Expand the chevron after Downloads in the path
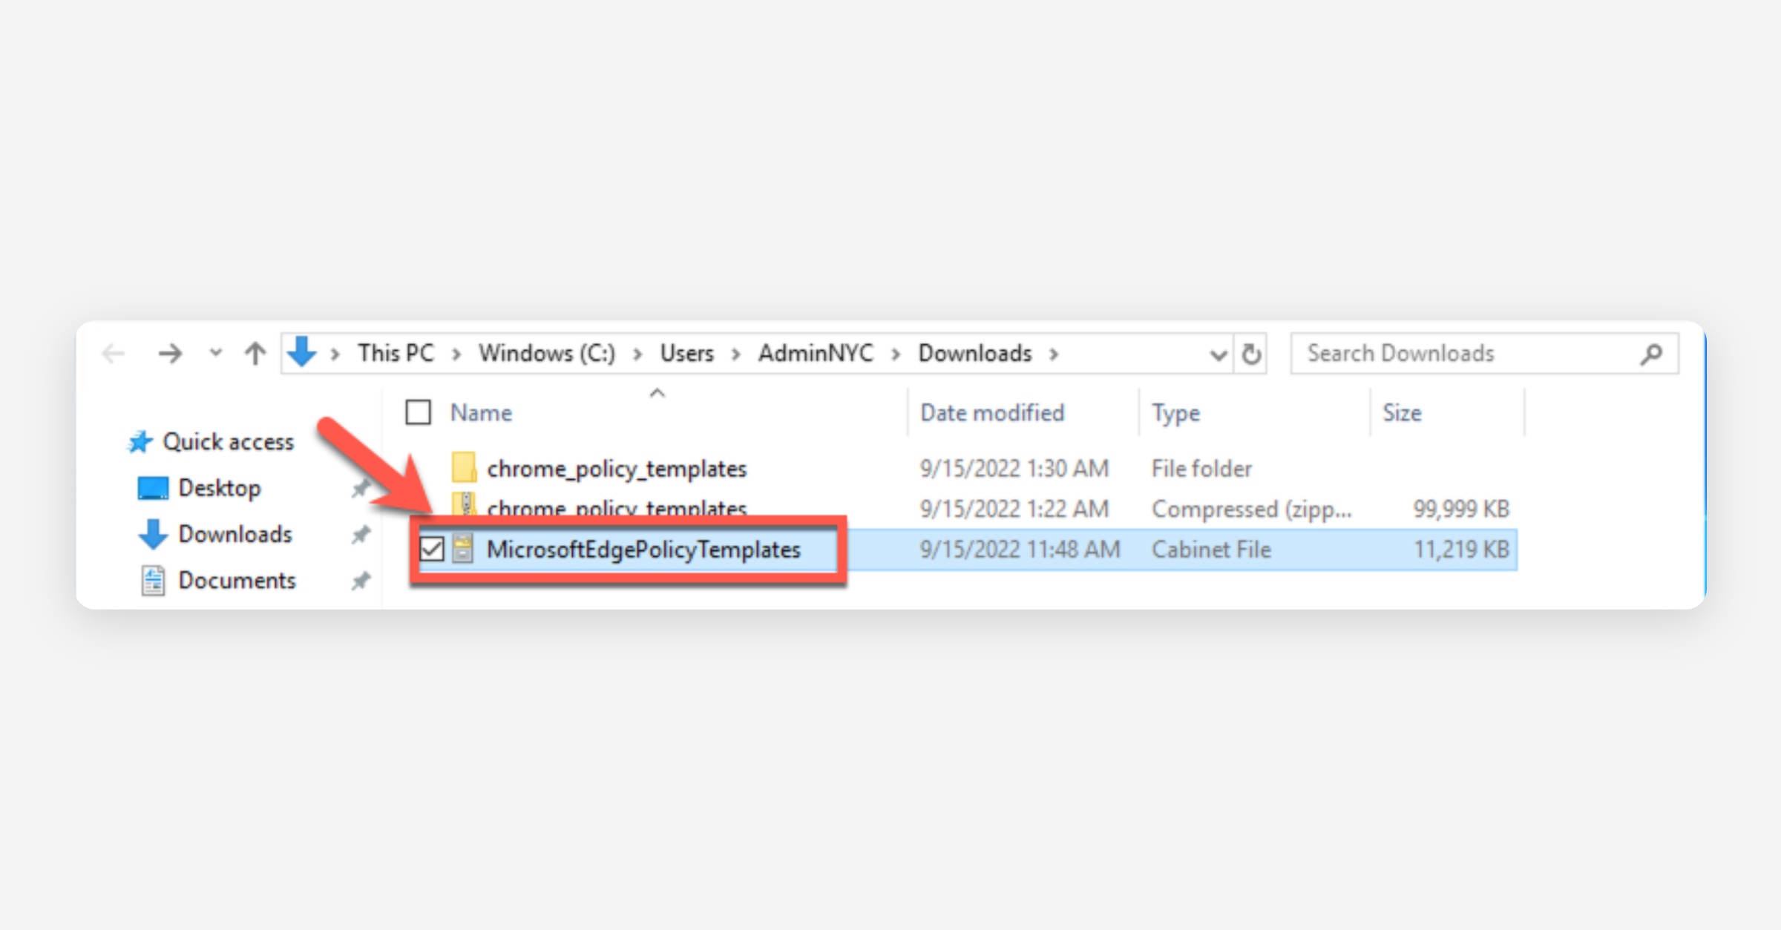1781x930 pixels. 1054,354
